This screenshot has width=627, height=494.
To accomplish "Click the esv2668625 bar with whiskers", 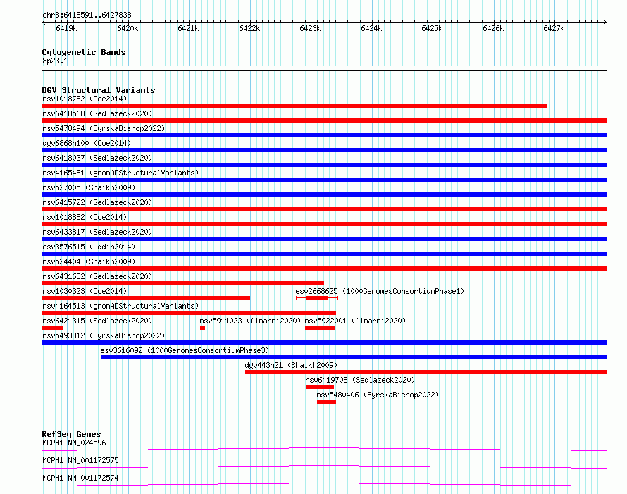I will pos(317,298).
